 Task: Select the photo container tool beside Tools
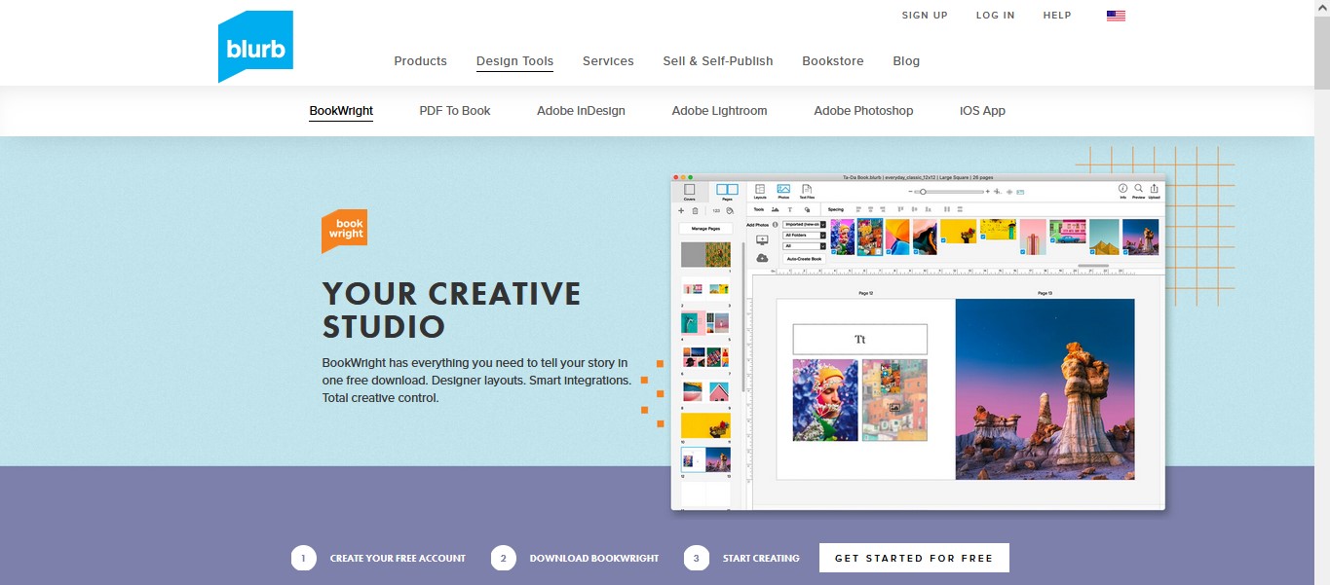[775, 209]
